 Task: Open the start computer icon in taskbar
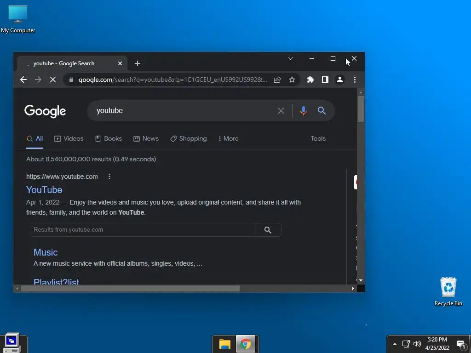11,343
